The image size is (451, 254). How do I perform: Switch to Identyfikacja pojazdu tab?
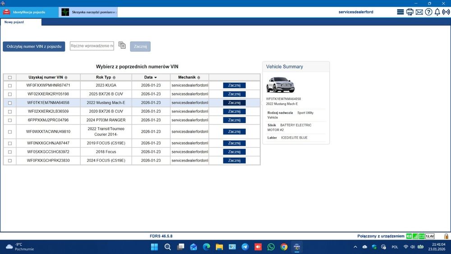point(29,12)
